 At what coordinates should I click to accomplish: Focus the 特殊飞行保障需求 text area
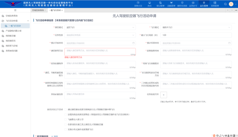[x=196, y=65]
